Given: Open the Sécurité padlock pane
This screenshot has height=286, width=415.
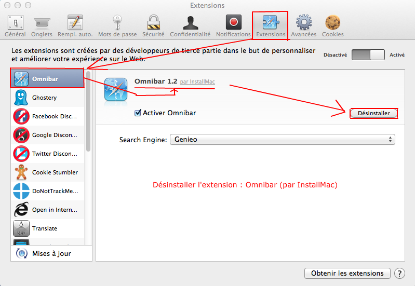Looking at the screenshot, I should (x=153, y=25).
